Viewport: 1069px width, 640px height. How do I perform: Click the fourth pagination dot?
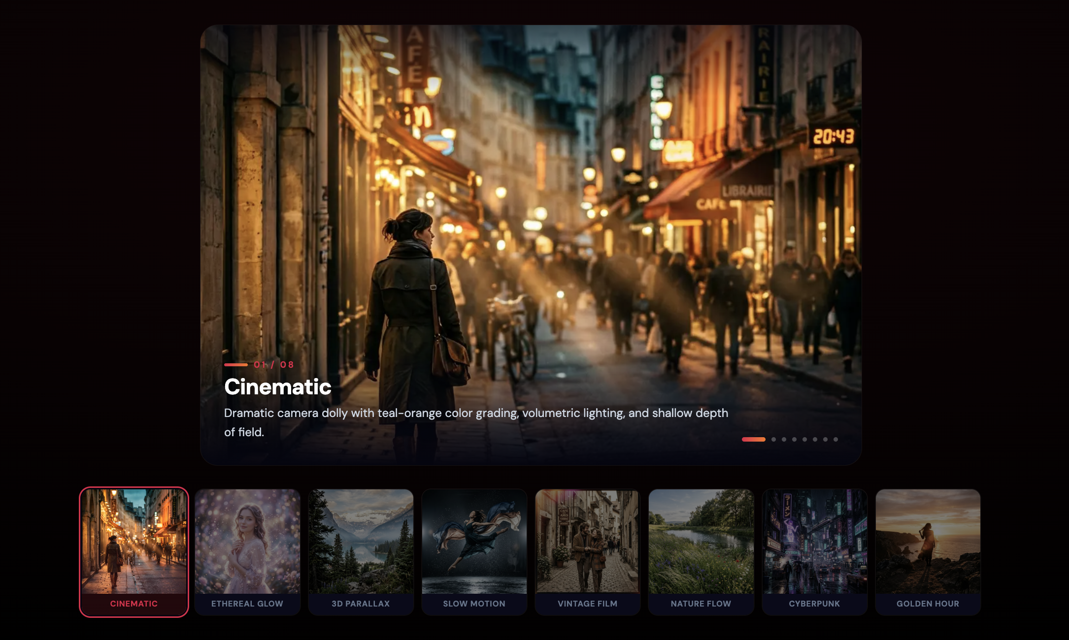point(794,439)
